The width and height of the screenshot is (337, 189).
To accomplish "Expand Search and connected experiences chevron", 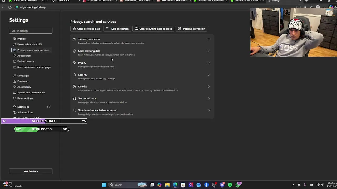I will (209, 110).
